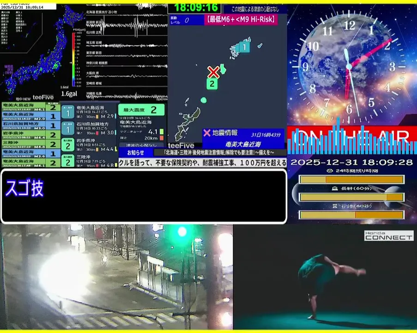This screenshot has height=333, width=417.
Task: Click intensity 1 badge on the map
Action: pyautogui.click(x=244, y=47)
